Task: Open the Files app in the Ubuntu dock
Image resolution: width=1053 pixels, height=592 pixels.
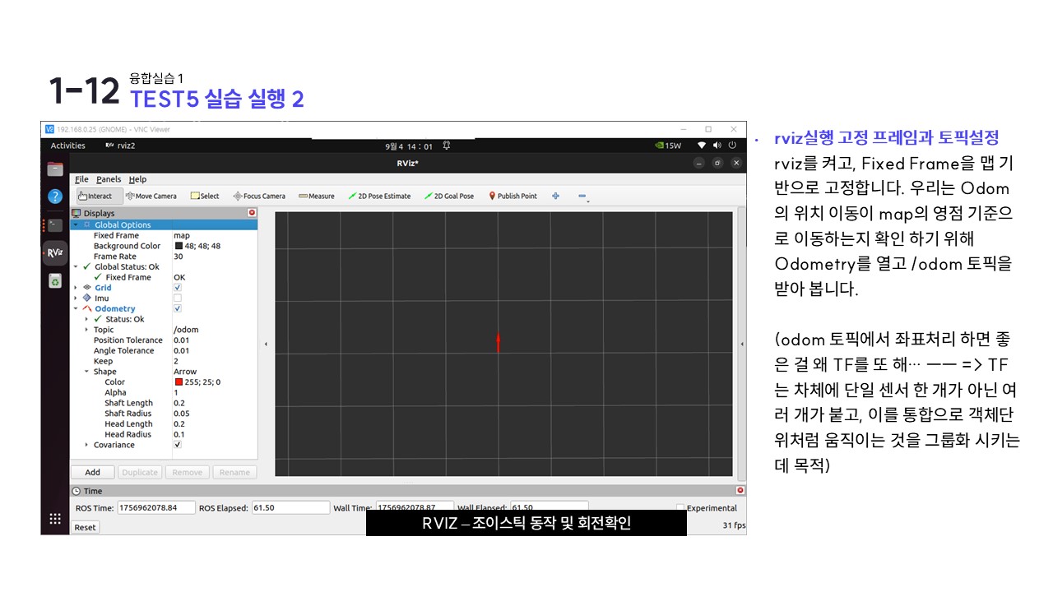Action: point(55,169)
